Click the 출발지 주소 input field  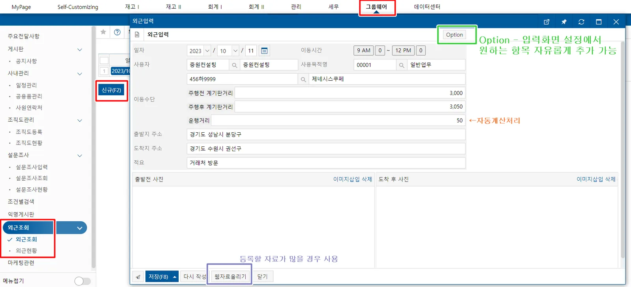coord(326,135)
